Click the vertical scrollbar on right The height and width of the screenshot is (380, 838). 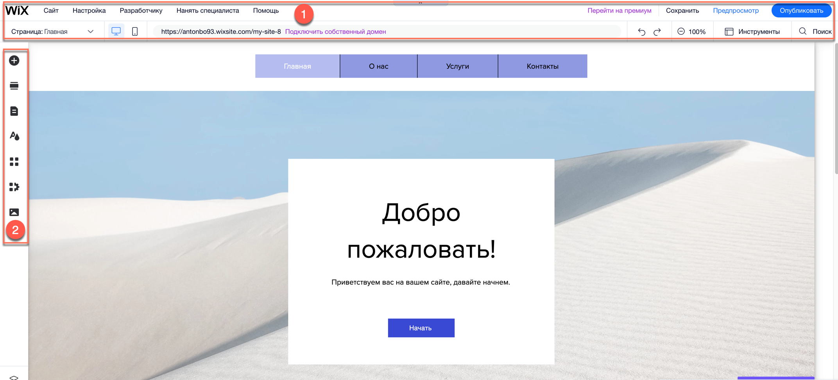click(836, 108)
